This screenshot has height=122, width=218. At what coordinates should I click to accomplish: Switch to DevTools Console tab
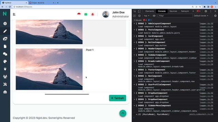(162, 11)
